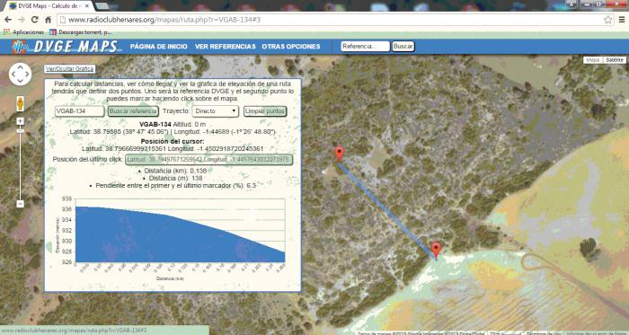
Task: Open the Trayecto Directo dropdown
Action: pos(216,111)
